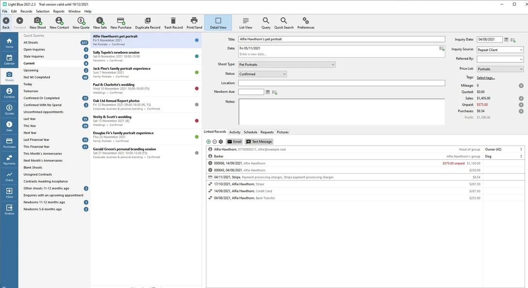Open Inbox in sidebar

[x=9, y=193]
